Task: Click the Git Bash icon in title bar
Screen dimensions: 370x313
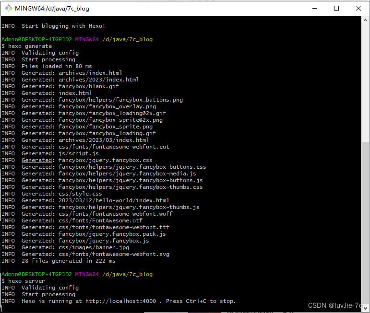Action: pos(9,8)
